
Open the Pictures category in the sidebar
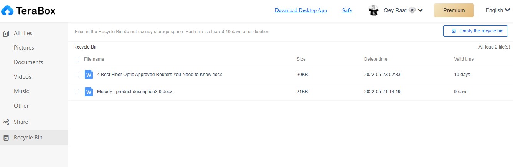(x=24, y=48)
